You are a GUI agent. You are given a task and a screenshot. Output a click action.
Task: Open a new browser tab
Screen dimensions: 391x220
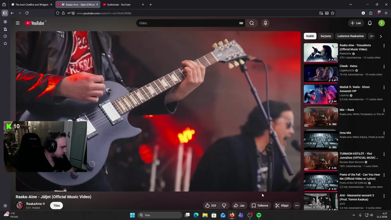point(151,5)
